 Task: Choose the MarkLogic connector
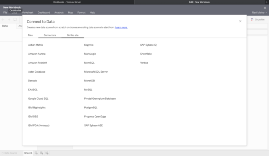90,54
